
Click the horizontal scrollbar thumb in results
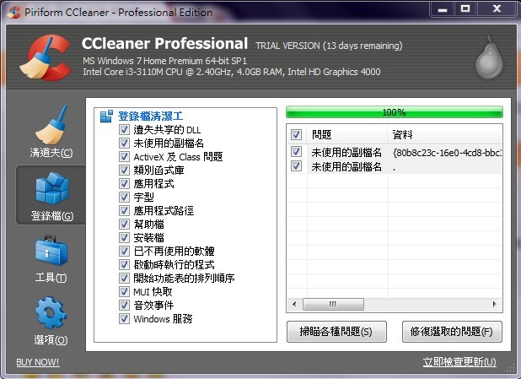(x=333, y=304)
